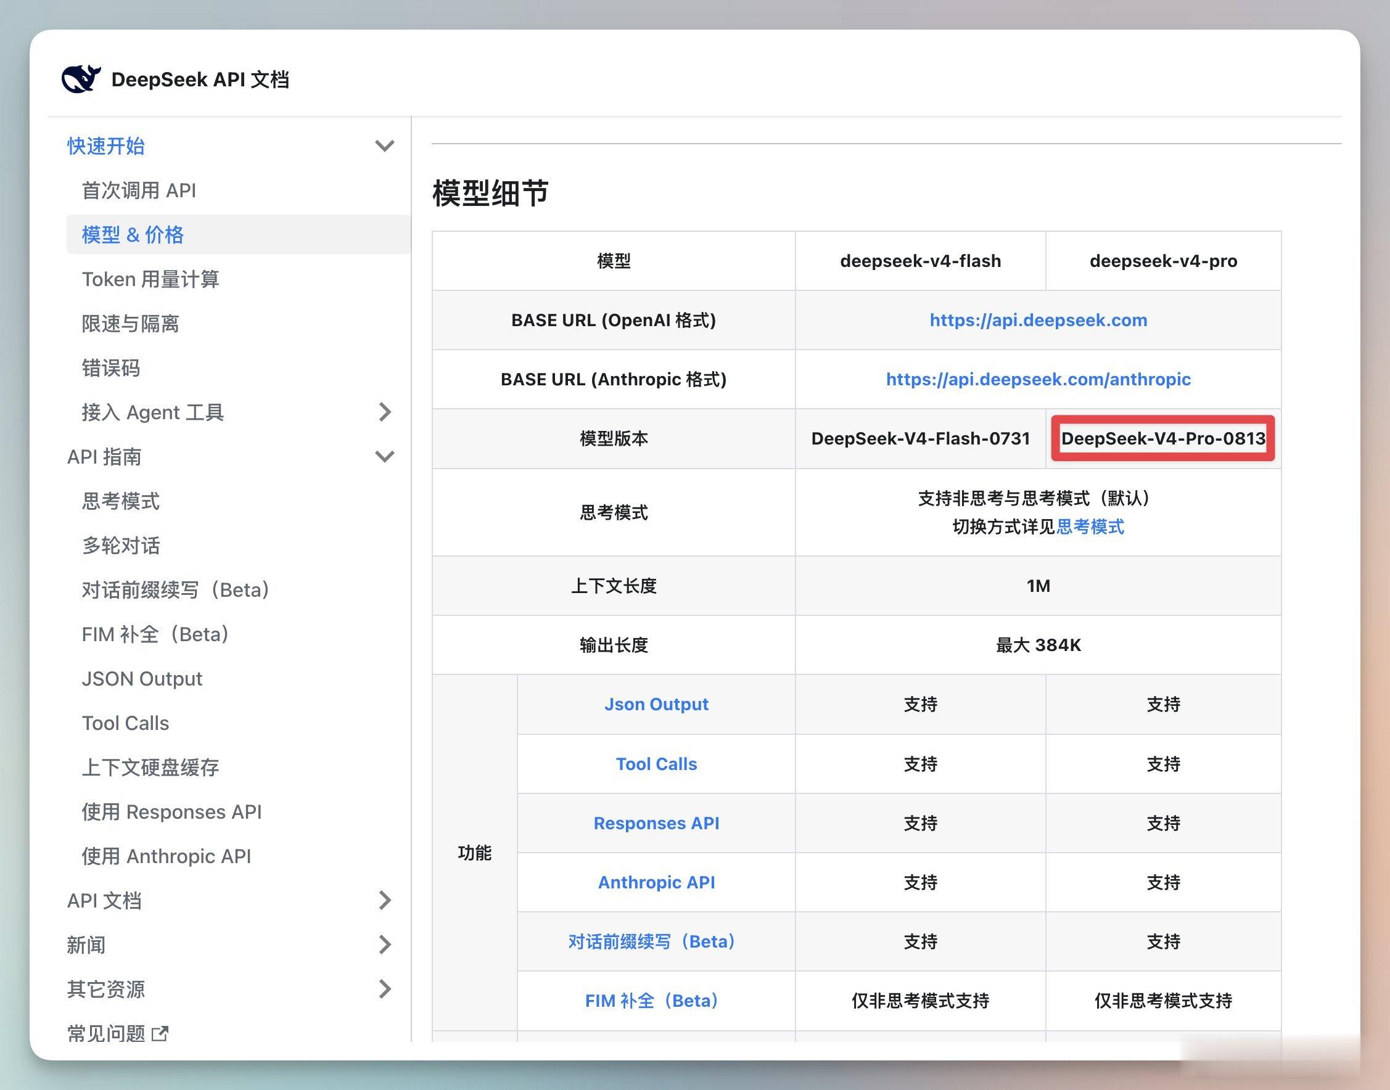This screenshot has height=1090, width=1390.
Task: Open 对话前缀续写（Beta）table link
Action: (x=652, y=941)
